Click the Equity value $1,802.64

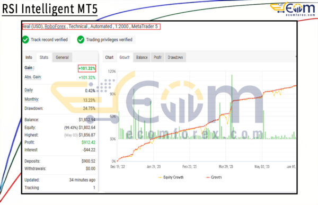tap(87, 128)
